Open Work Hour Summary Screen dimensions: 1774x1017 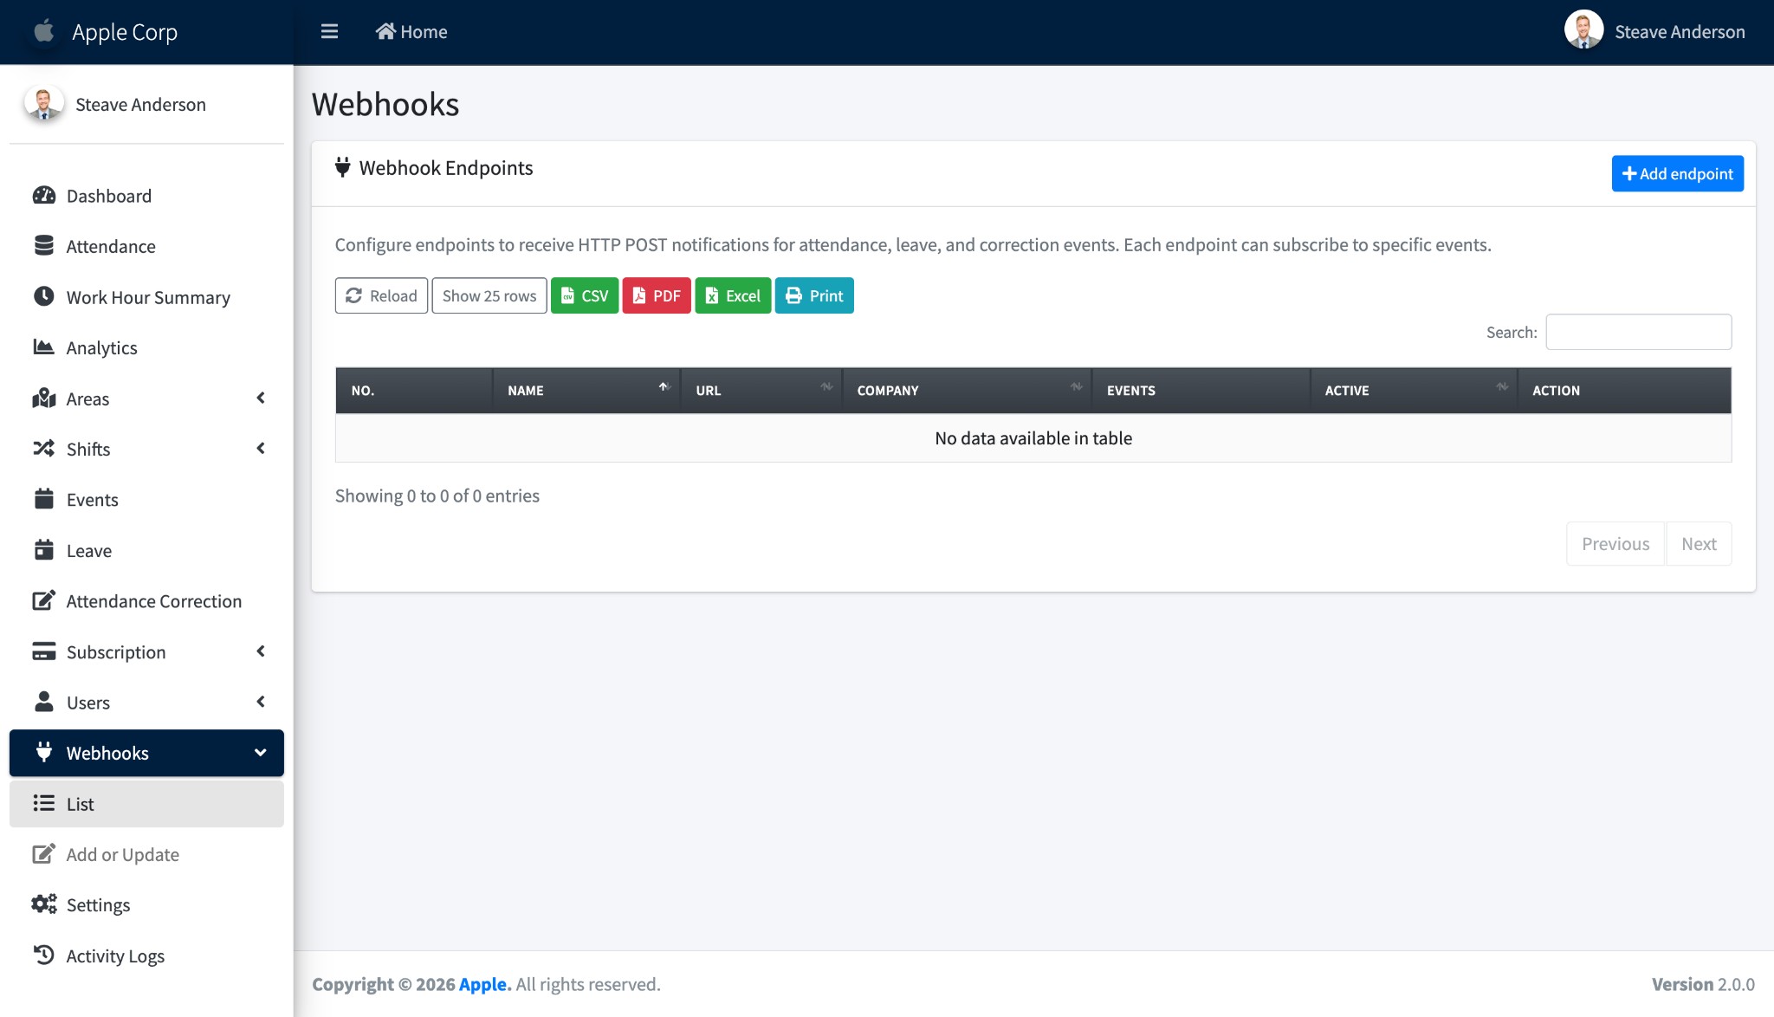coord(148,297)
